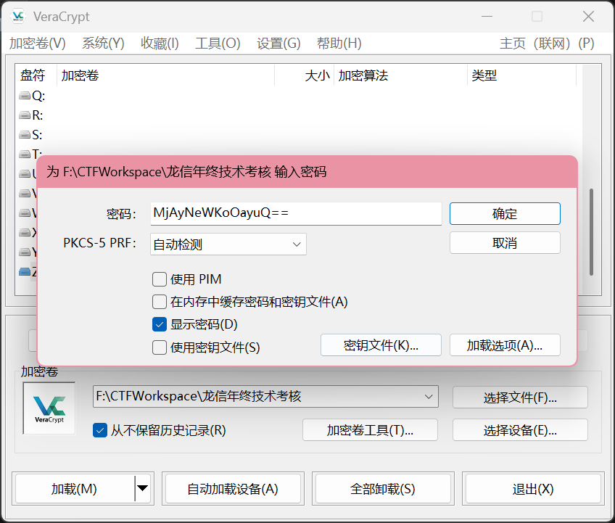Open the 设置(G) menu
Screen dimensions: 615x523
pyautogui.click(x=278, y=43)
